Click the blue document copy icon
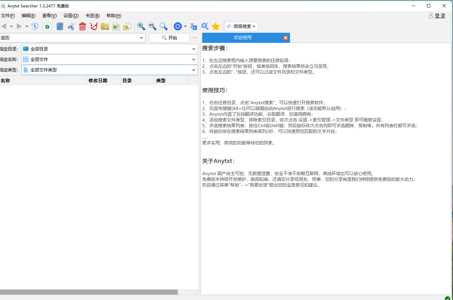453x300 pixels. [60, 26]
